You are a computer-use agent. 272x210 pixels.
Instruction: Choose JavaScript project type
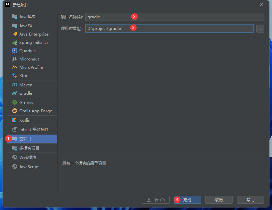point(32,167)
